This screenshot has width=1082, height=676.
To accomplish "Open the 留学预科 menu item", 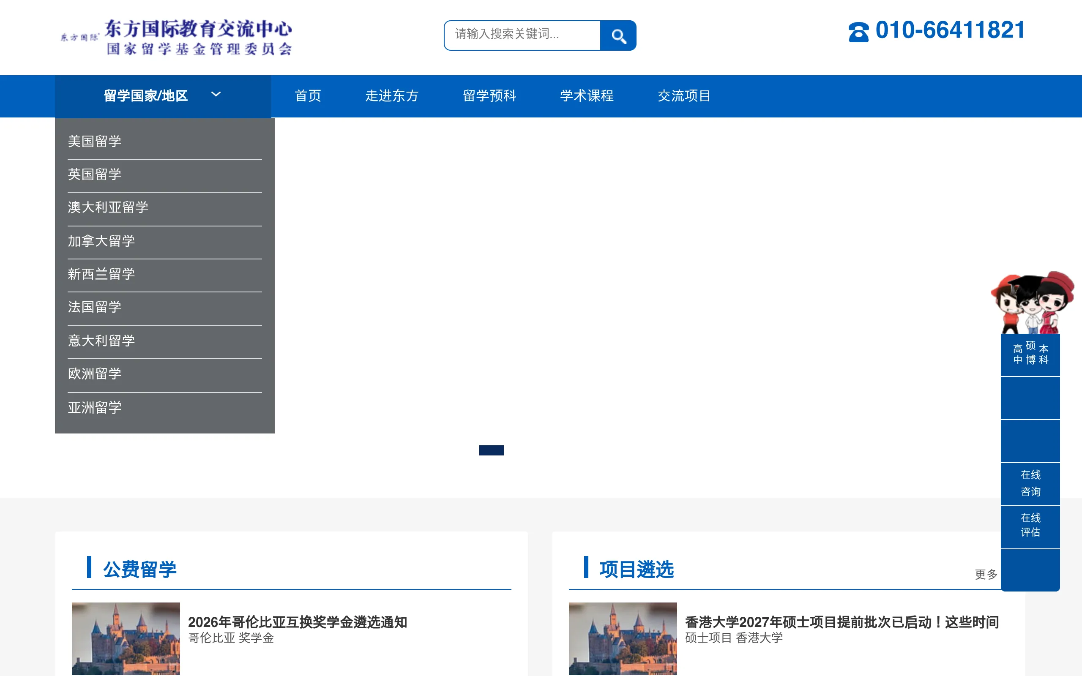I will pos(489,95).
